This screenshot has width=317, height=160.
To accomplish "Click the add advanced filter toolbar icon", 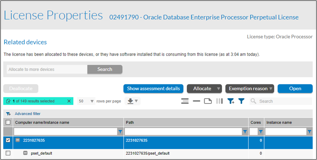I will pyautogui.click(x=230, y=101).
